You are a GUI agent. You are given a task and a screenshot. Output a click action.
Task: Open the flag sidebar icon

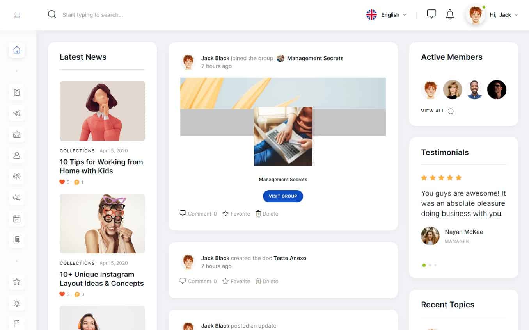17,324
